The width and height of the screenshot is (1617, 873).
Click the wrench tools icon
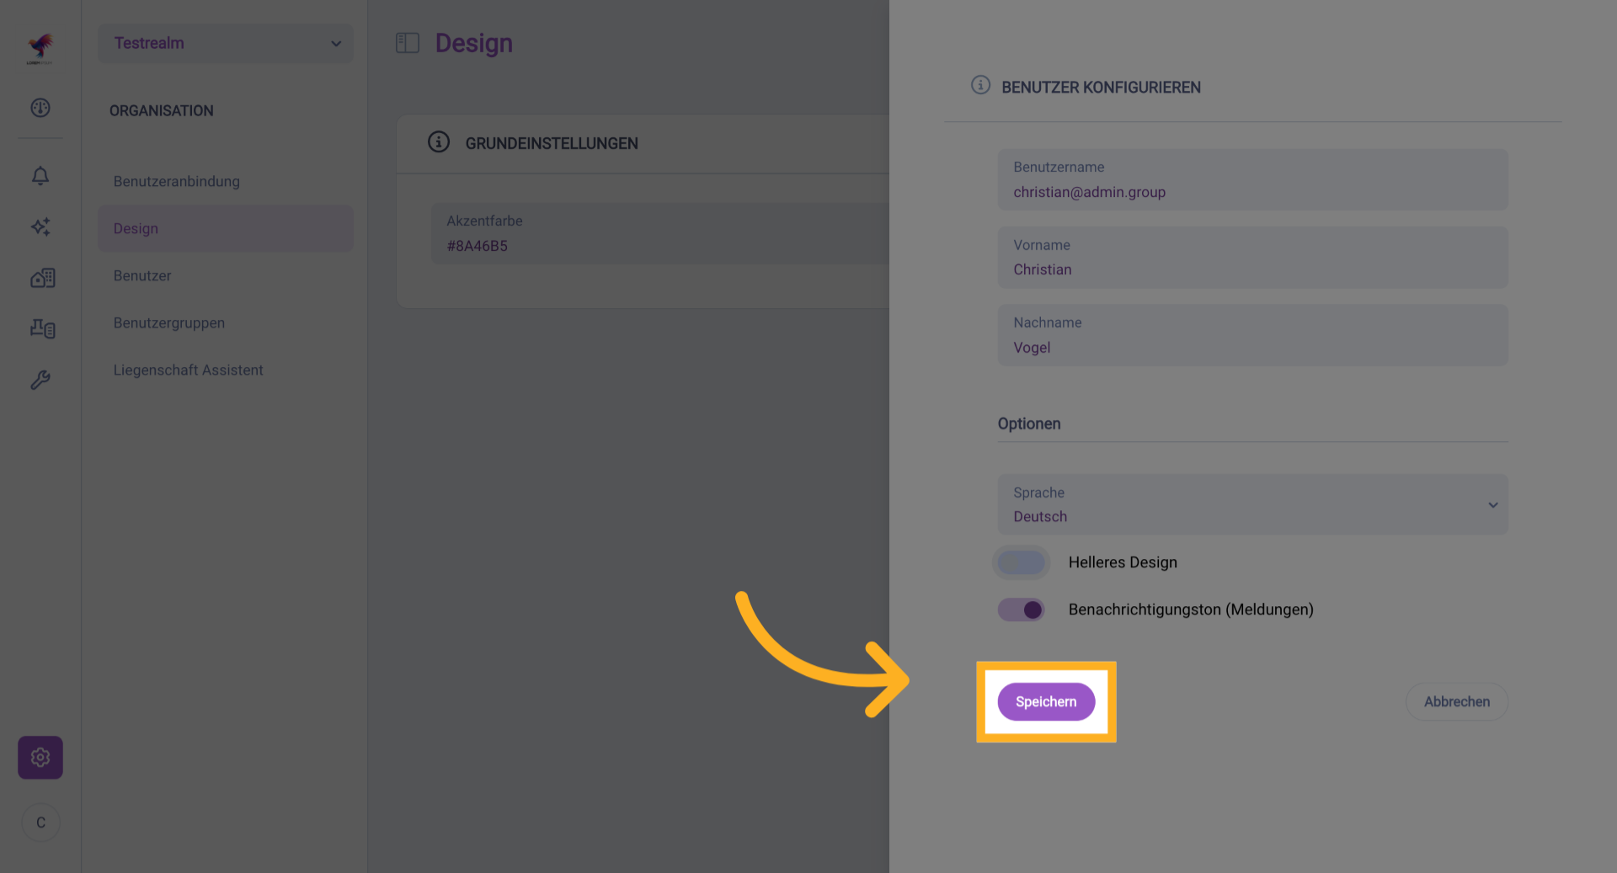pos(40,380)
